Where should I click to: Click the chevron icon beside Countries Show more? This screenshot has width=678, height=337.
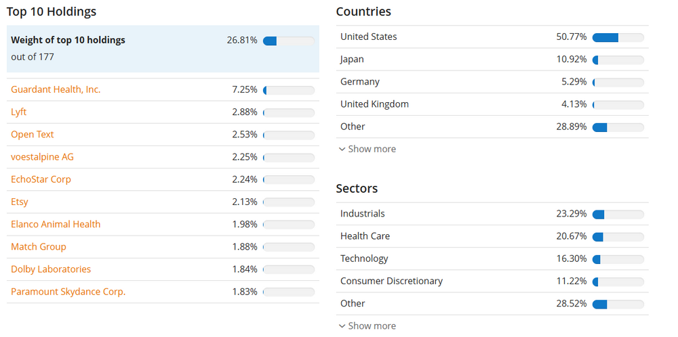click(342, 149)
